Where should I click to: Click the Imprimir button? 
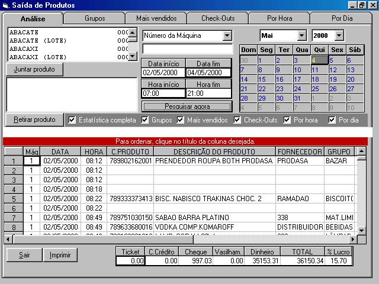60,255
